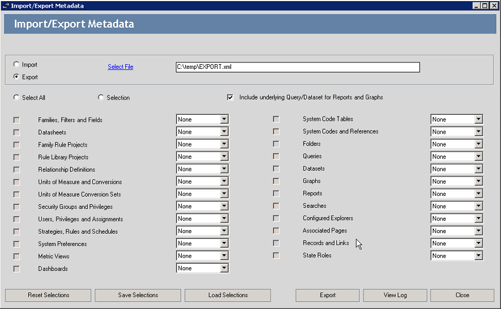Open the Metric Views dropdown
The height and width of the screenshot is (309, 501).
click(x=202, y=256)
